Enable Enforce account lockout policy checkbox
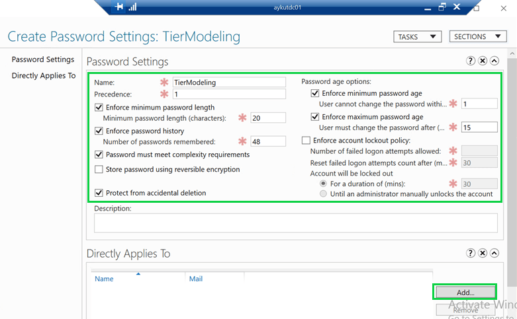Screen dimensions: 517x319 306,140
